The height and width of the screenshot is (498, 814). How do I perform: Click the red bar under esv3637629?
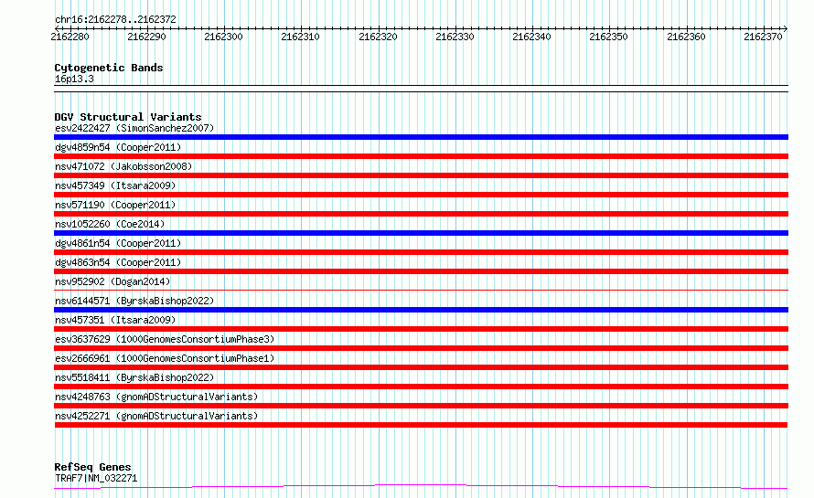point(421,348)
